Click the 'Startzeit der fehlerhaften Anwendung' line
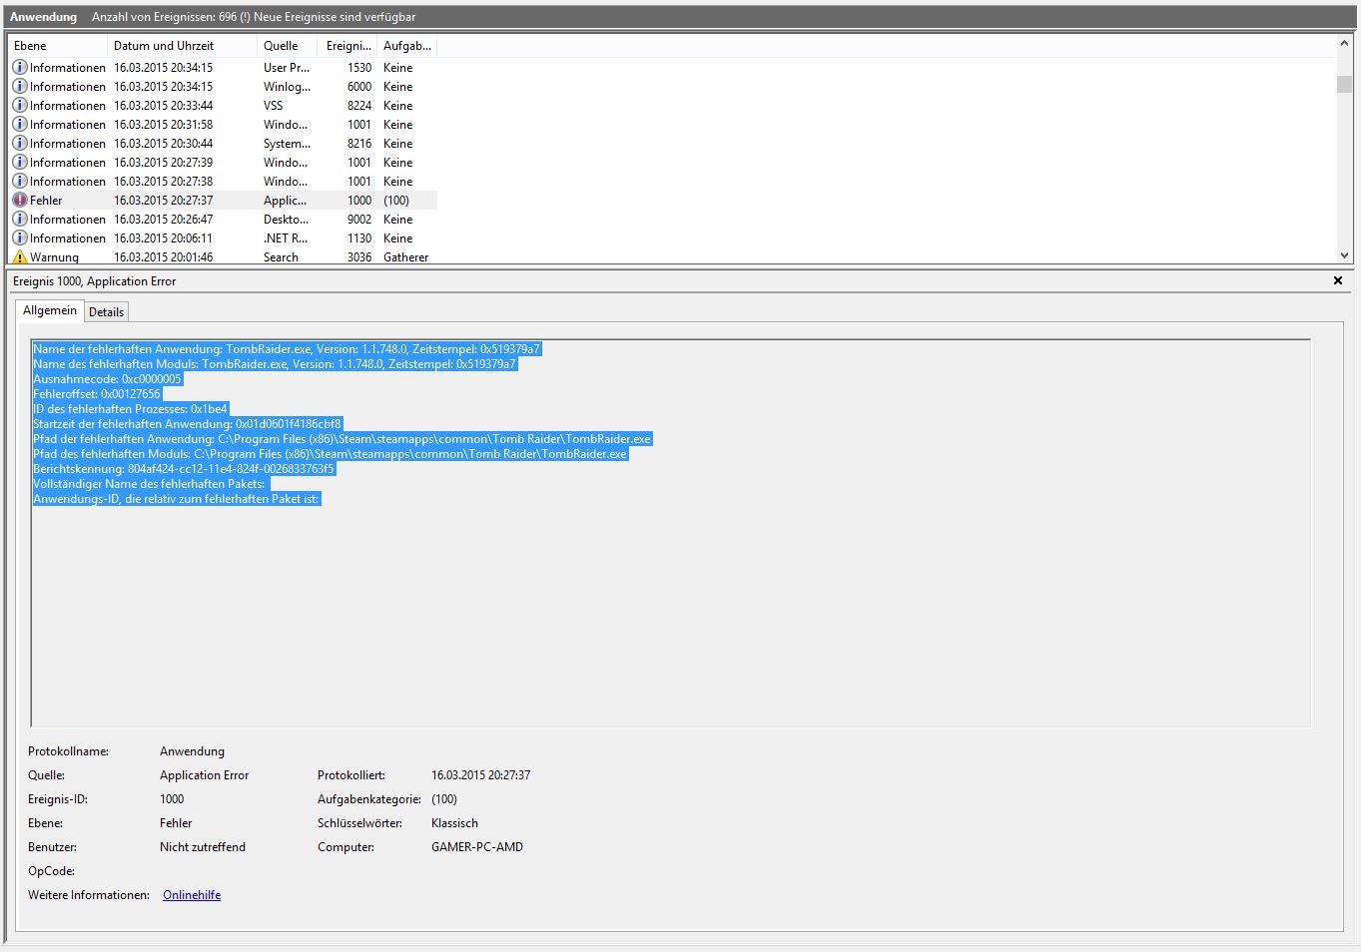 [187, 424]
